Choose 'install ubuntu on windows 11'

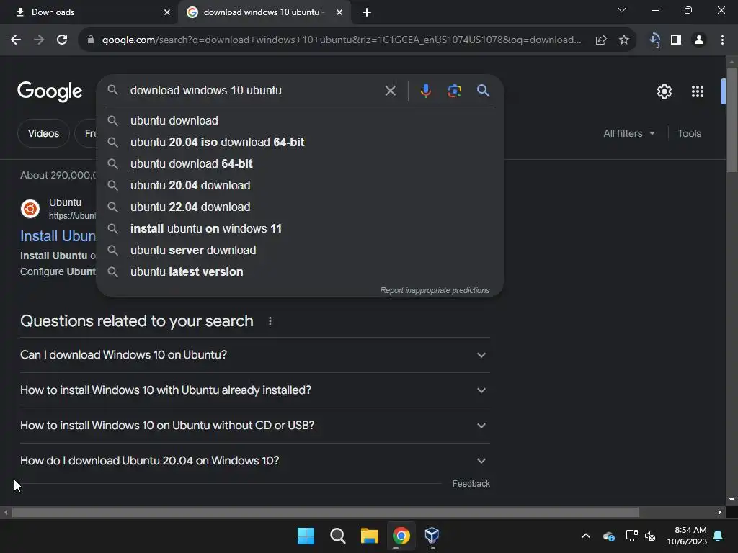[x=301, y=229]
